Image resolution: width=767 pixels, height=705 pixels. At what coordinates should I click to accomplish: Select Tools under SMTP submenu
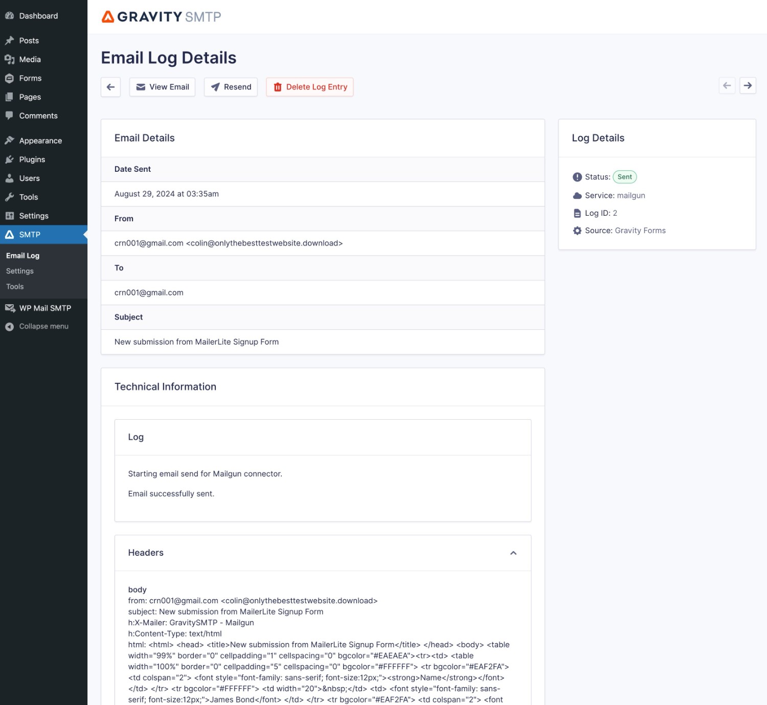click(x=15, y=286)
